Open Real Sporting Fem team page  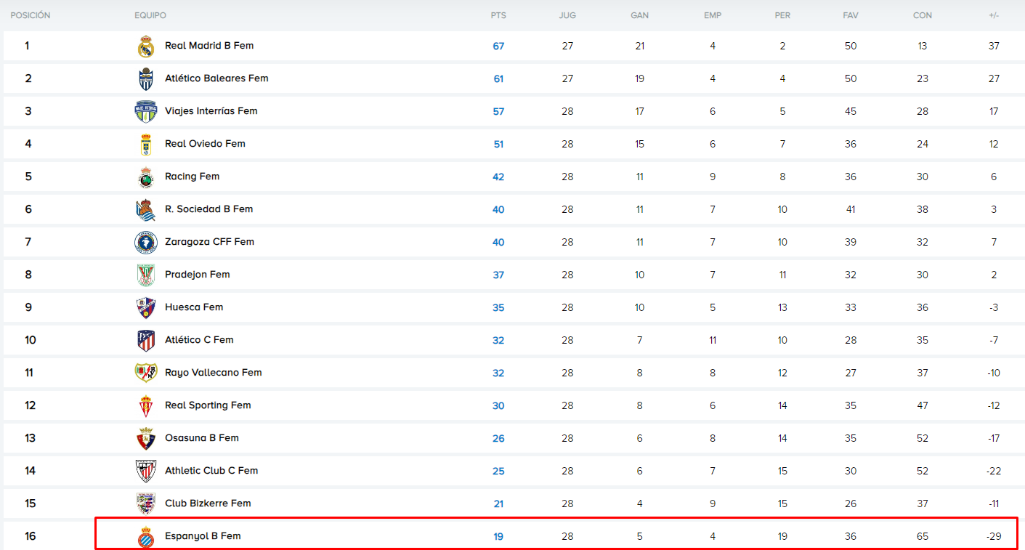click(x=208, y=405)
